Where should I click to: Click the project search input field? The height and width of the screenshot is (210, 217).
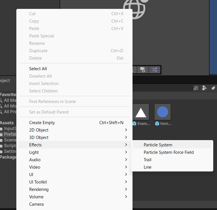click(163, 88)
